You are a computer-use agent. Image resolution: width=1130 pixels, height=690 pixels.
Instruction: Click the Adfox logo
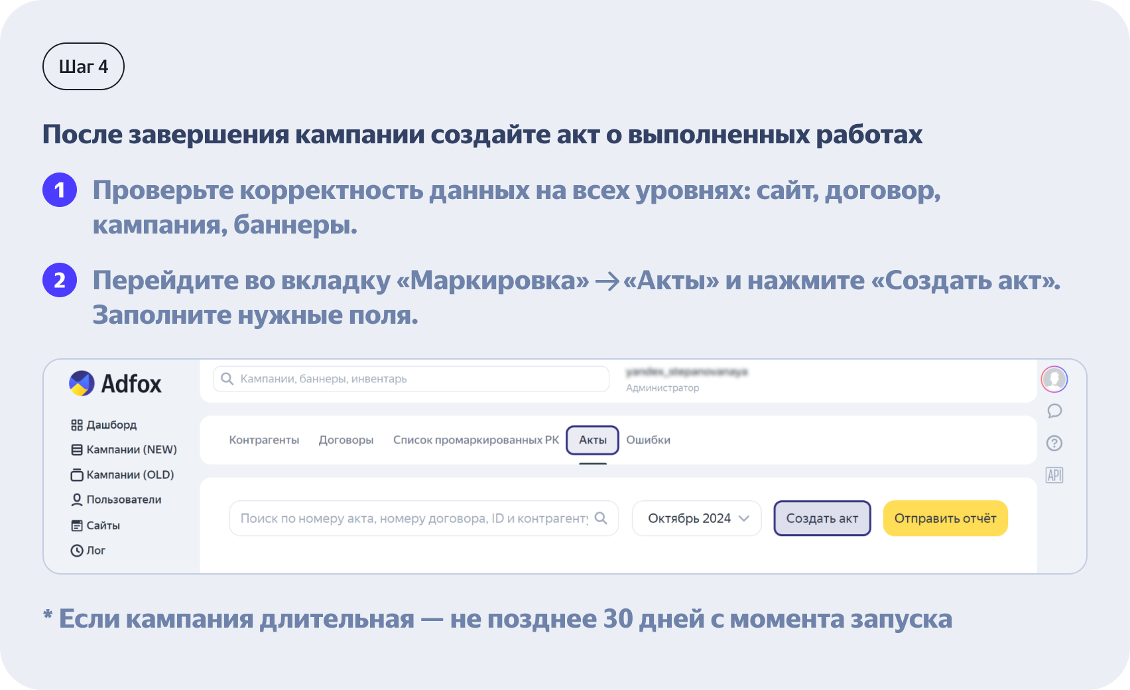point(115,383)
